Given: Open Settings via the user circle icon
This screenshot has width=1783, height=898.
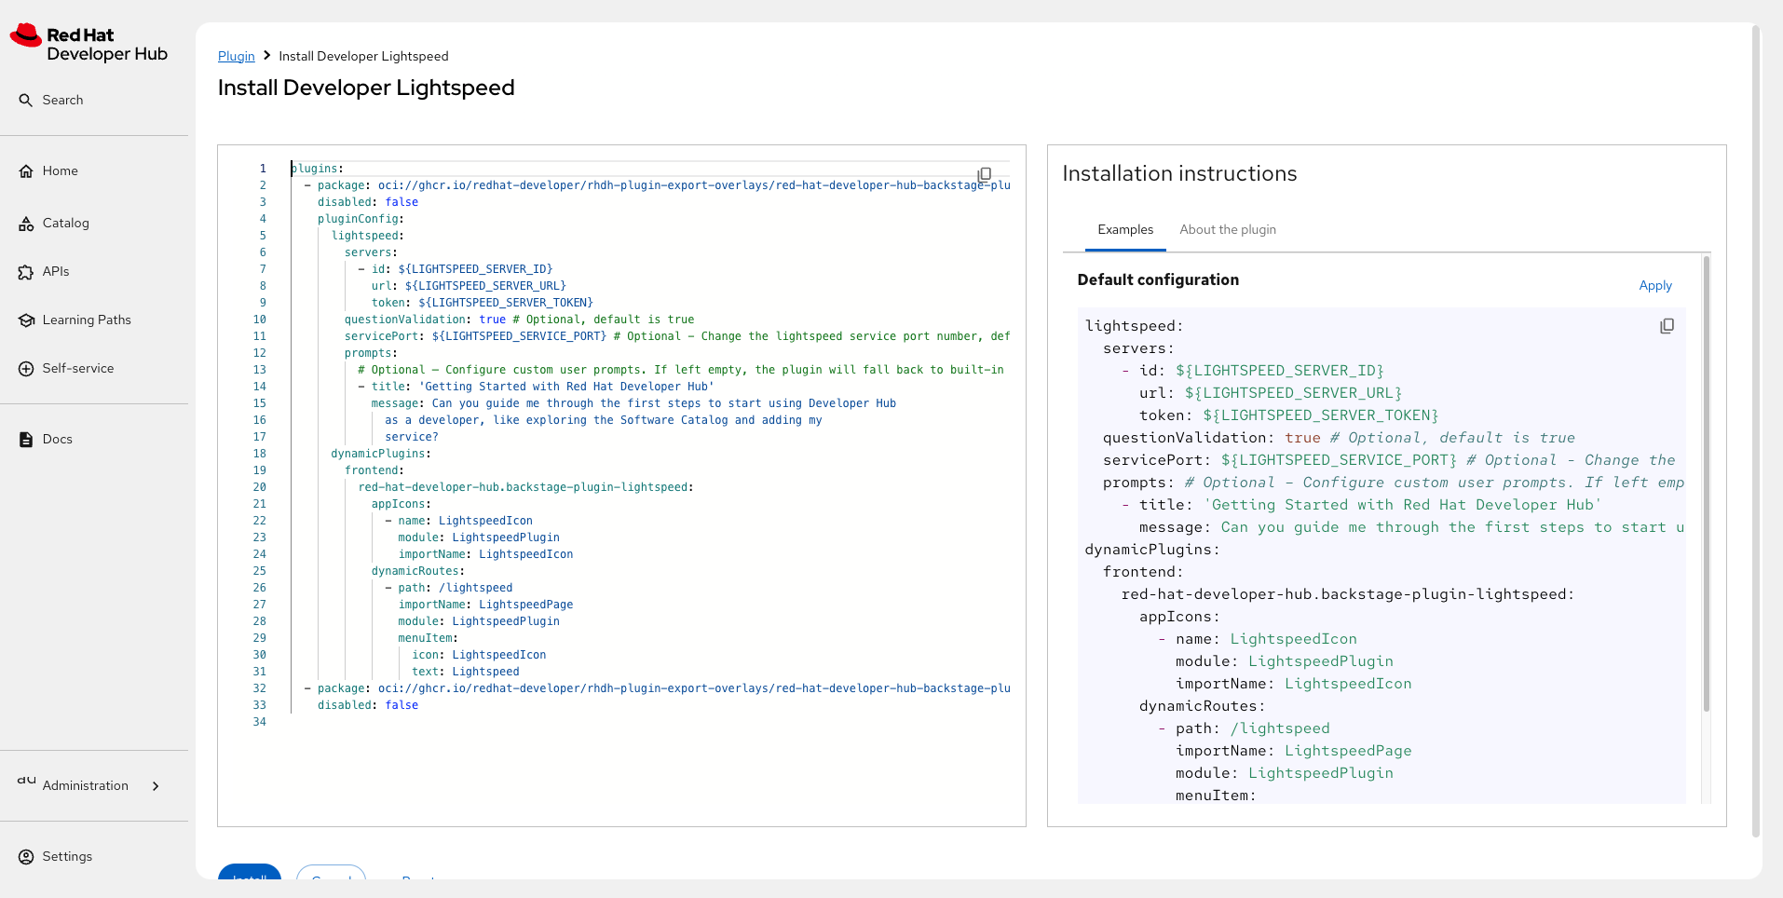Looking at the screenshot, I should pyautogui.click(x=26, y=857).
